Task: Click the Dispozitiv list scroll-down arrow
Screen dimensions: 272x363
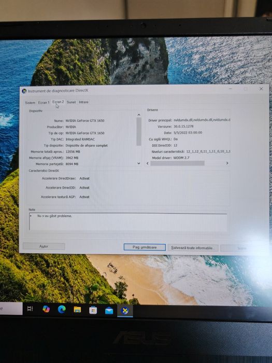Action: pos(139,163)
